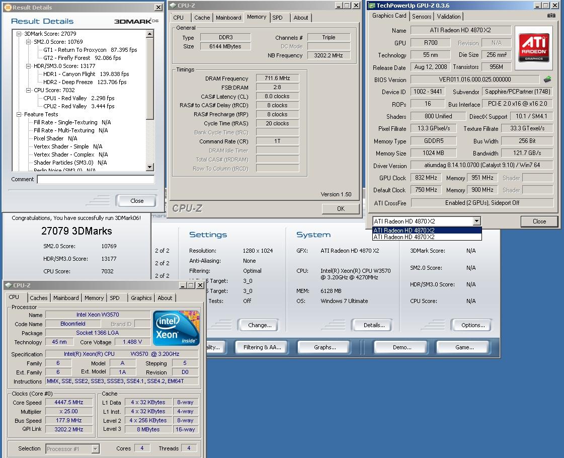Click the Intel Xeon inside logo in CPU-Z
The width and height of the screenshot is (564, 458).
[176, 328]
